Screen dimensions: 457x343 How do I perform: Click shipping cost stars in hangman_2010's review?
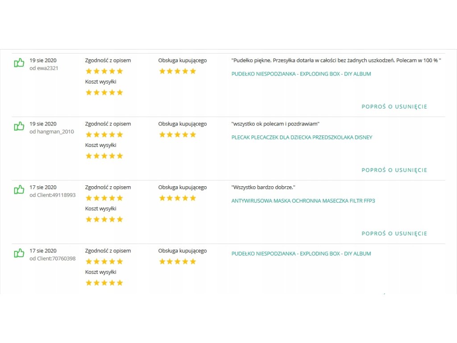tap(104, 156)
